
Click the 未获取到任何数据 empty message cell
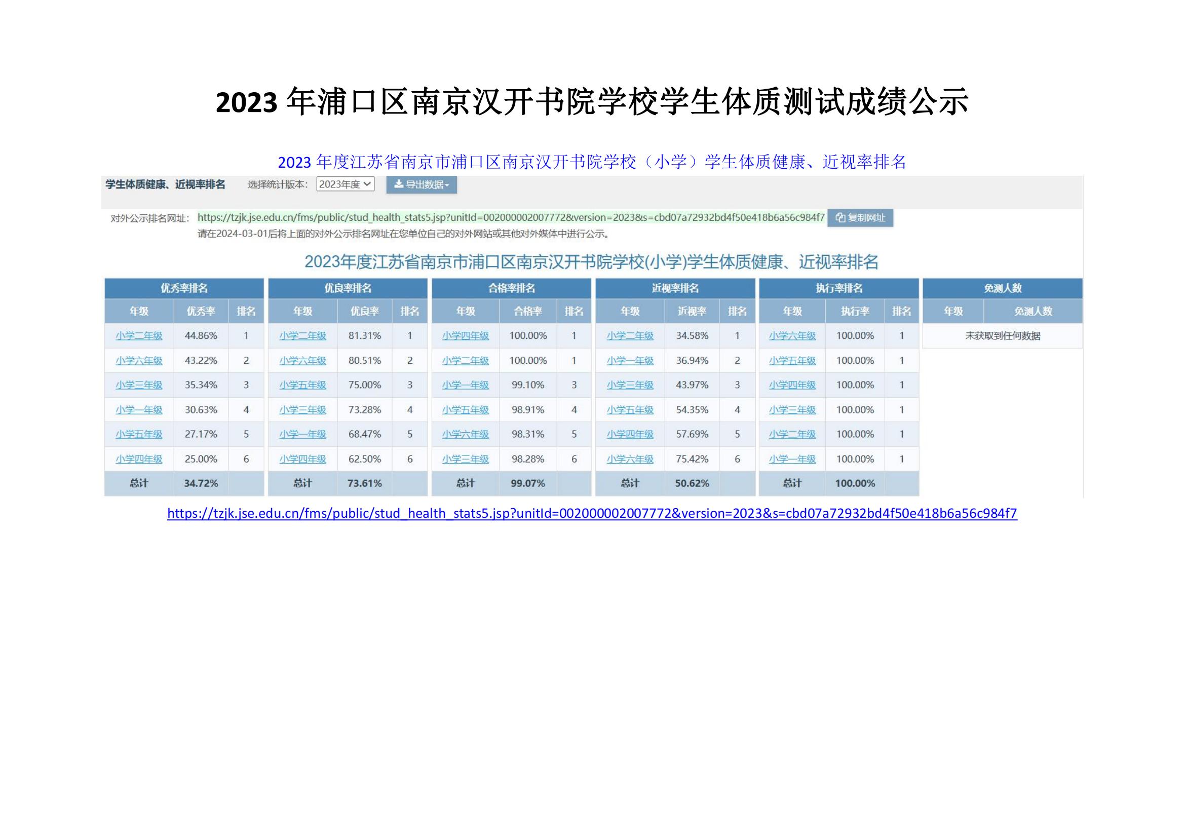(1002, 336)
